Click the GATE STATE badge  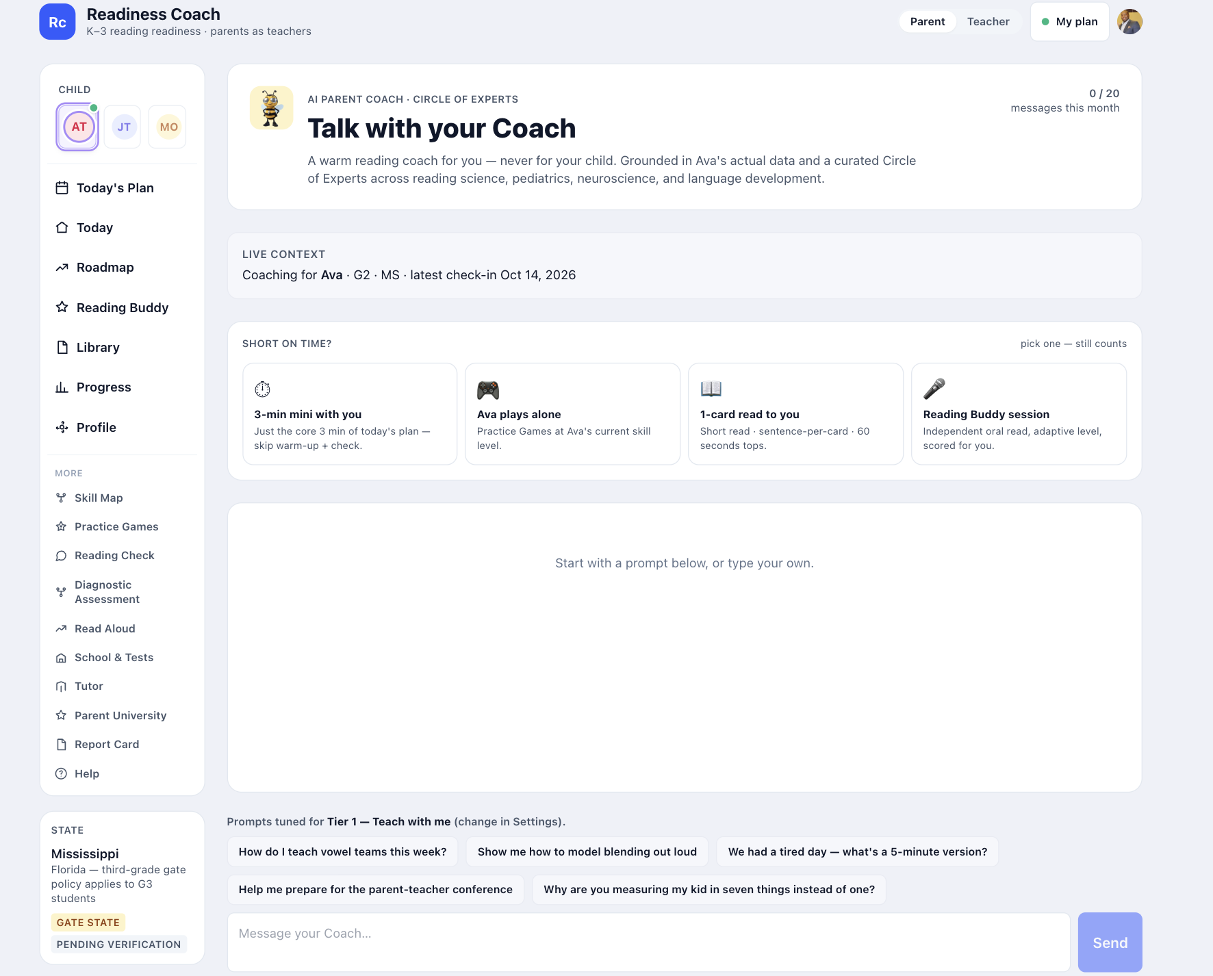coord(88,923)
